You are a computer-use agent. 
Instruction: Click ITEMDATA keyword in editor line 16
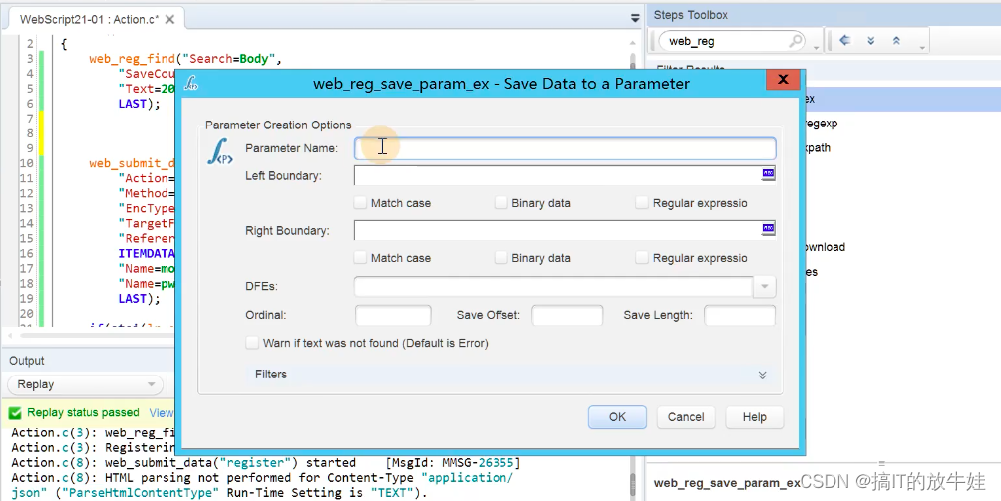tap(147, 253)
